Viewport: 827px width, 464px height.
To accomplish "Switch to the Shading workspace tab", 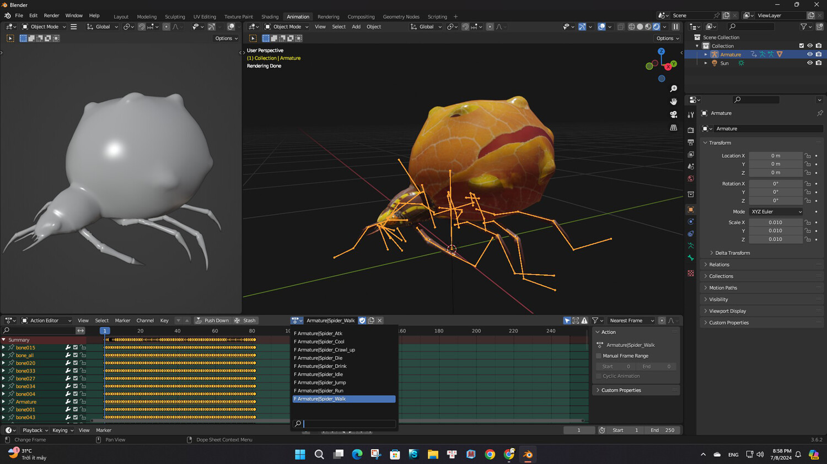I will pyautogui.click(x=270, y=17).
